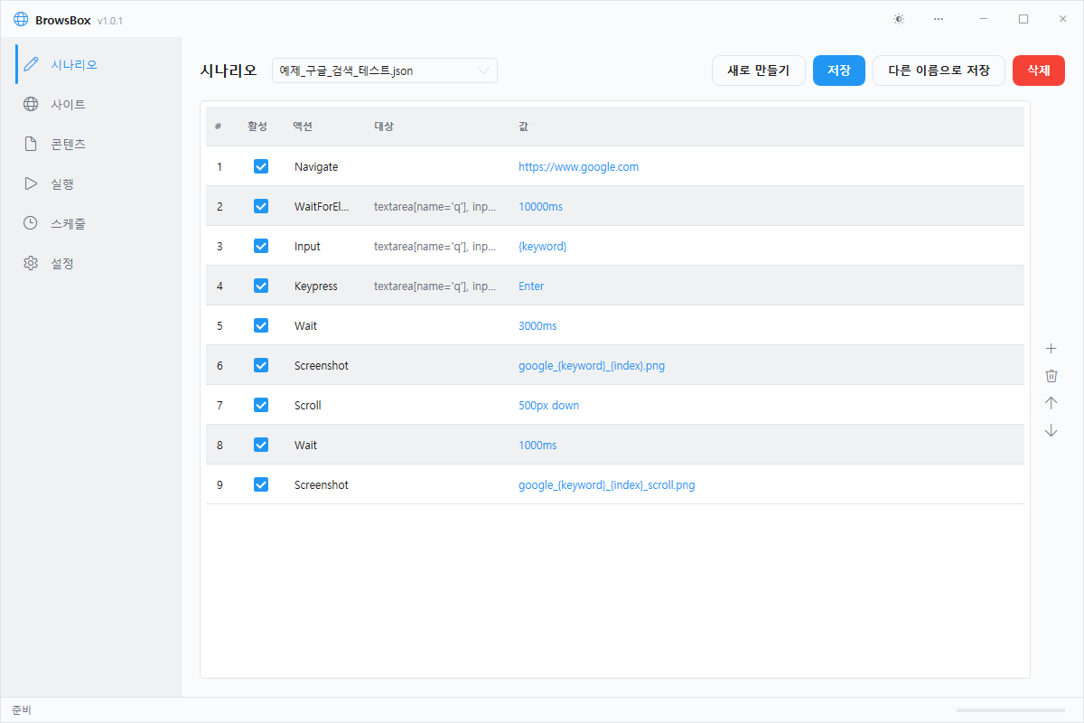1084x723 pixels.
Task: Click the 활성 column header
Action: tap(257, 127)
